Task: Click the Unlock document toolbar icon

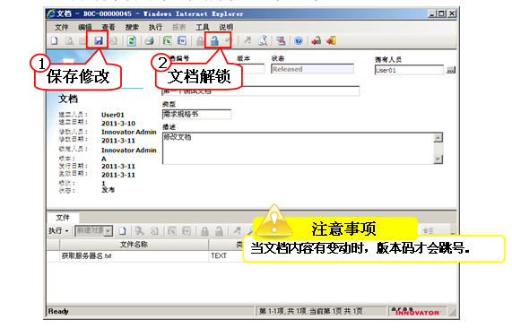Action: click(x=214, y=41)
